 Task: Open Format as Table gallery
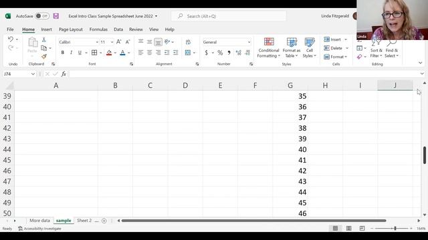292,47
